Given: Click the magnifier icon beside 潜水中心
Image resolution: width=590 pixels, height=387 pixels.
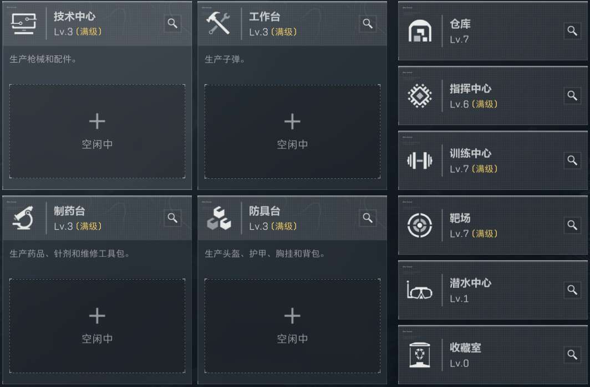Looking at the screenshot, I should pyautogui.click(x=572, y=290).
